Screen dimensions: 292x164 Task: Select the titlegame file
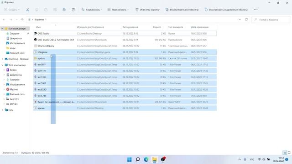coord(125,52)
